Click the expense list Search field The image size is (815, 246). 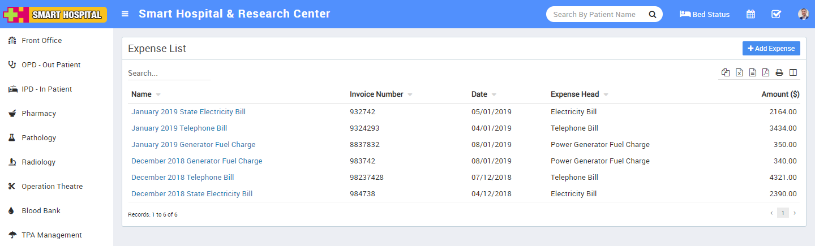coord(169,74)
